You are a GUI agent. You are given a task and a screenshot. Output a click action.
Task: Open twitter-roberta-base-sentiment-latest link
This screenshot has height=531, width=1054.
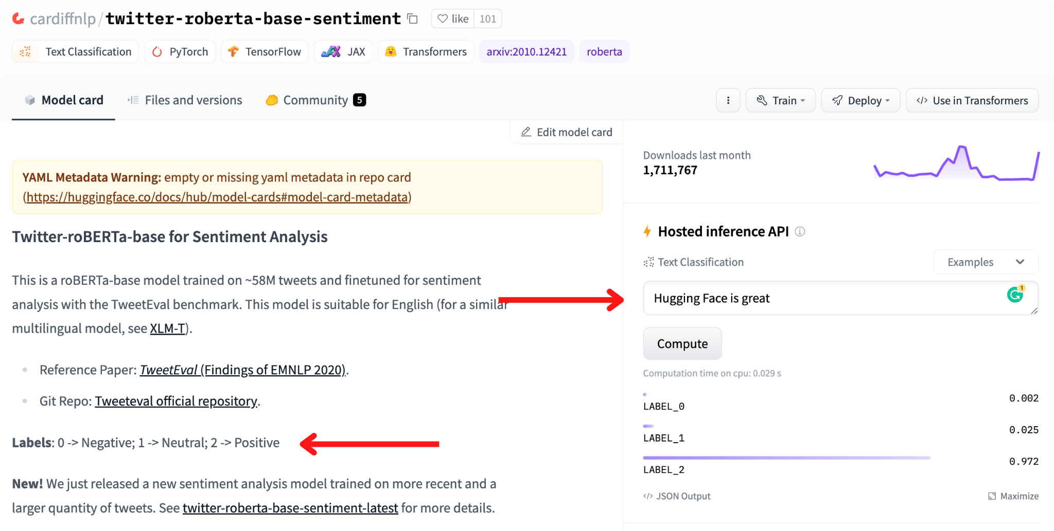pos(290,508)
